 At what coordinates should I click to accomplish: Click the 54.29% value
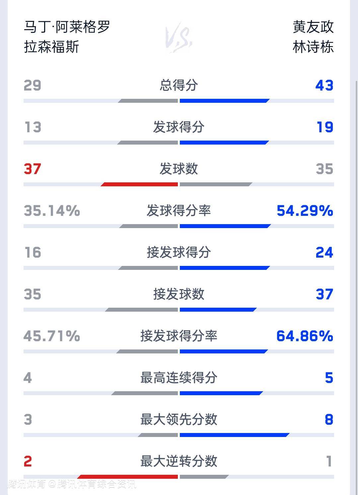305,211
